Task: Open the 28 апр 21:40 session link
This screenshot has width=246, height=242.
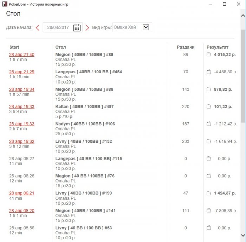Action: (x=22, y=55)
